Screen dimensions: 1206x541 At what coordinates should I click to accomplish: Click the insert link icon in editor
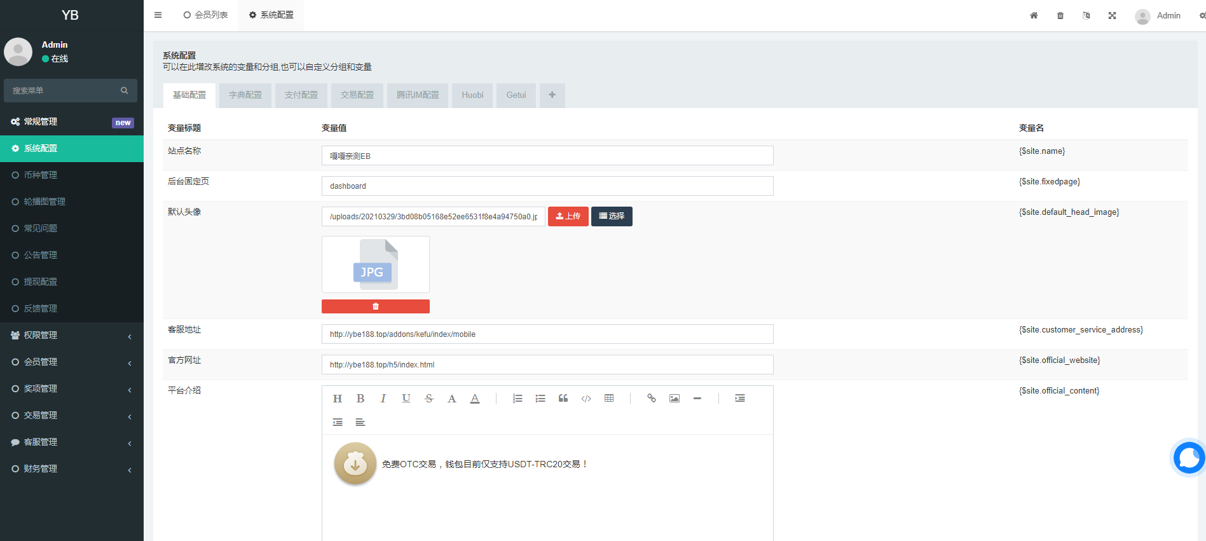(x=651, y=399)
